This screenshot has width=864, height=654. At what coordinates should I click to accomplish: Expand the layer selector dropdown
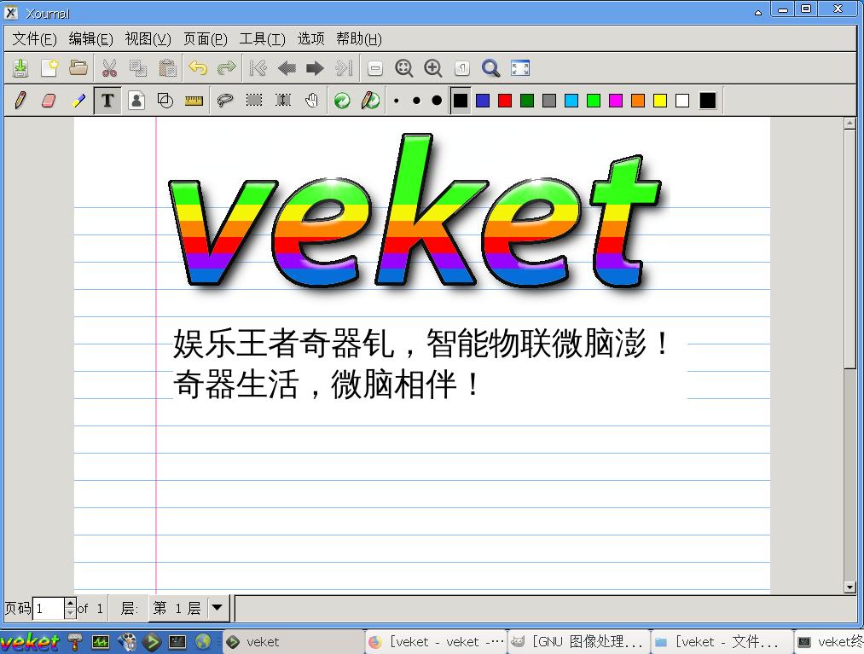217,608
